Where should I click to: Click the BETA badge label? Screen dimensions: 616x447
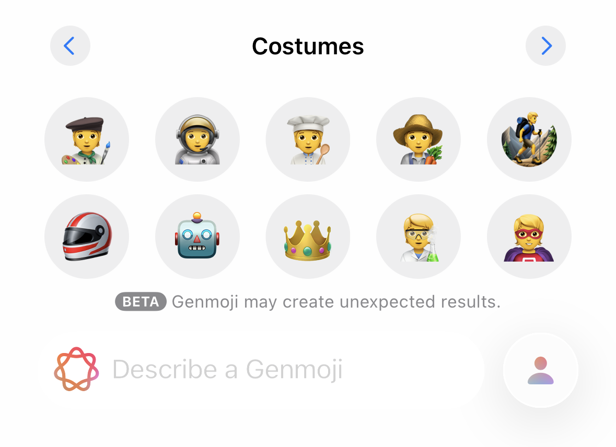141,302
